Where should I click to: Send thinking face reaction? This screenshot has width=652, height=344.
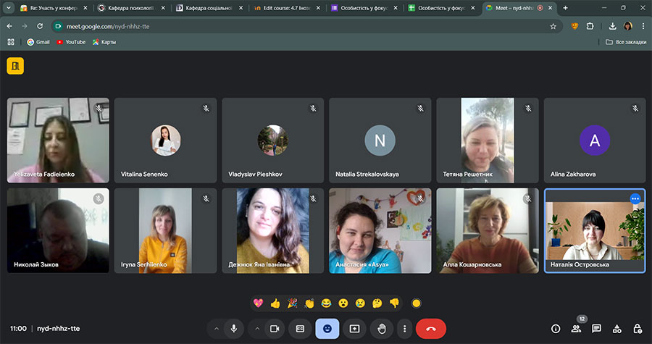[377, 303]
